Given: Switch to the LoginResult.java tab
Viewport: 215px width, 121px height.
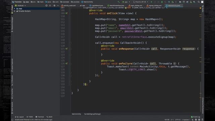Looking at the screenshot, I should (x=96, y=6).
